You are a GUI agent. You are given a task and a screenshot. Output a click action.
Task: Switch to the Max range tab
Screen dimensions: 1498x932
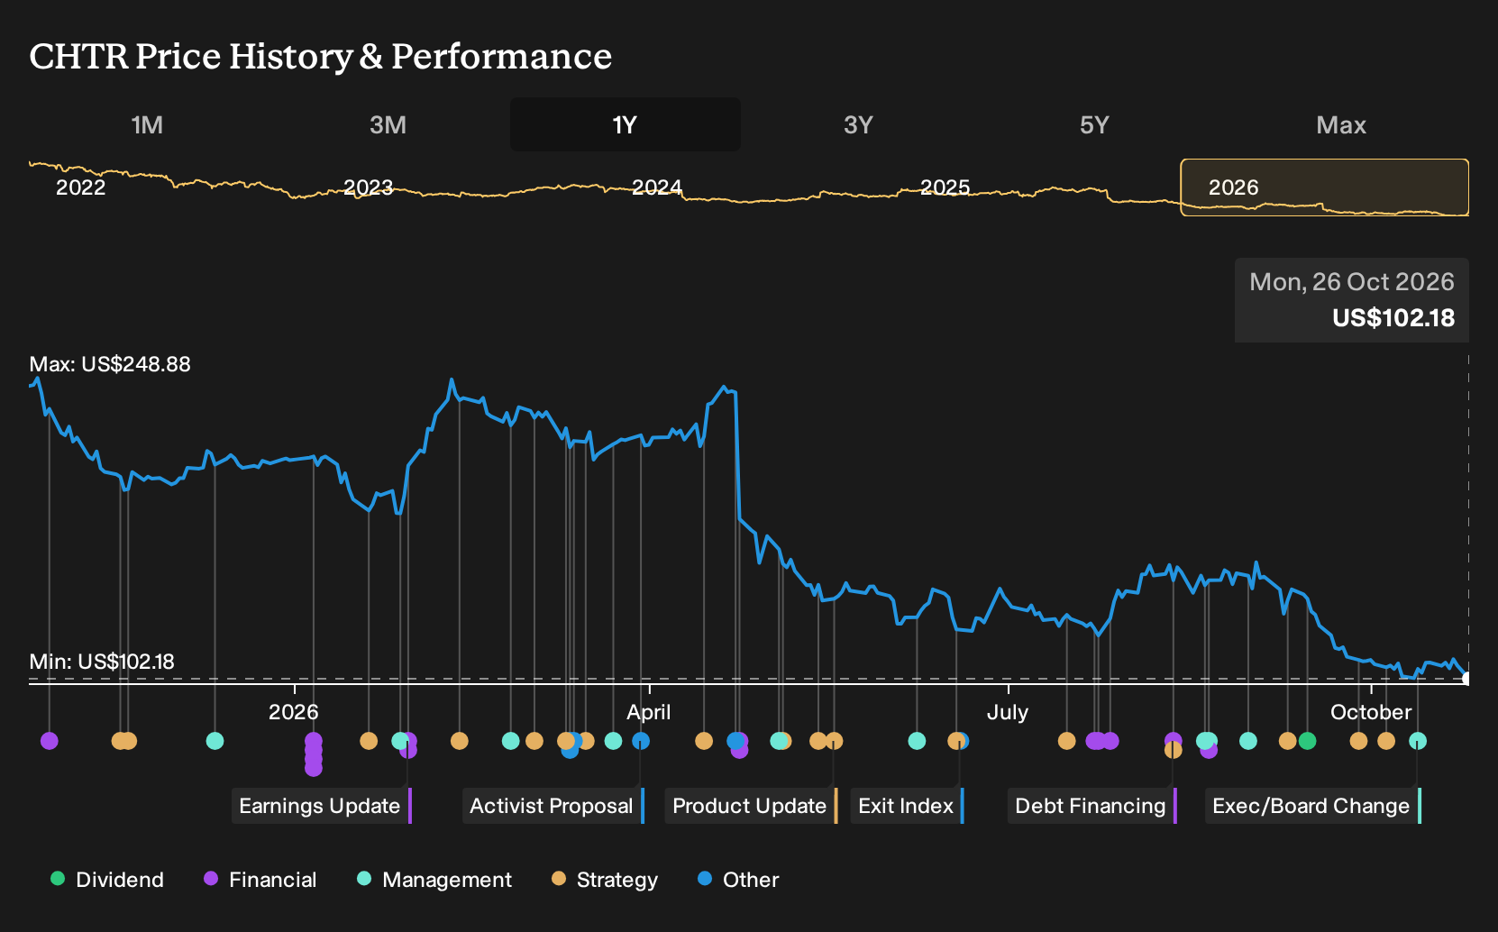pyautogui.click(x=1341, y=124)
